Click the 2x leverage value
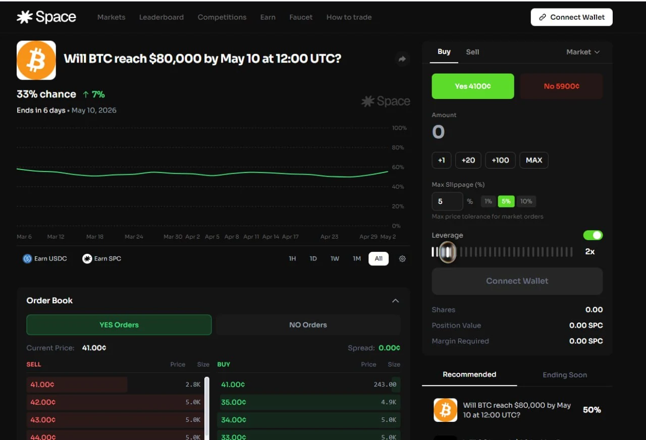646x440 pixels. pyautogui.click(x=589, y=251)
